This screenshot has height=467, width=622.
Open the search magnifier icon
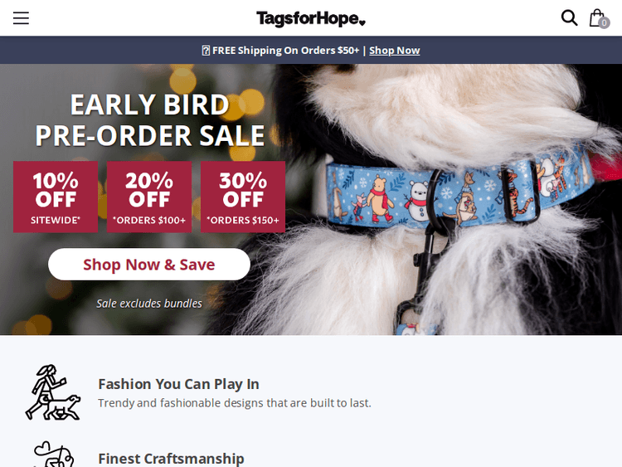(569, 18)
